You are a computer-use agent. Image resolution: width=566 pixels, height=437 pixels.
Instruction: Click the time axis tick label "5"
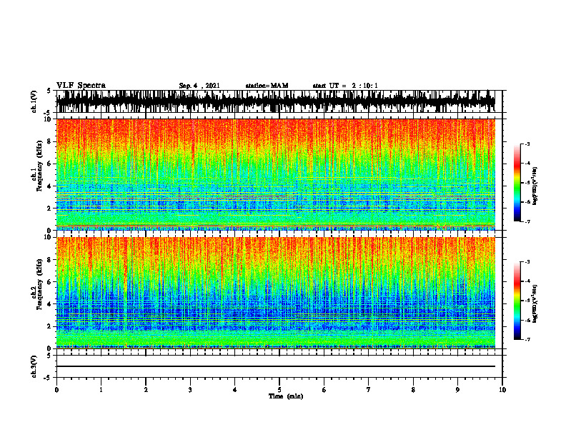coord(279,390)
